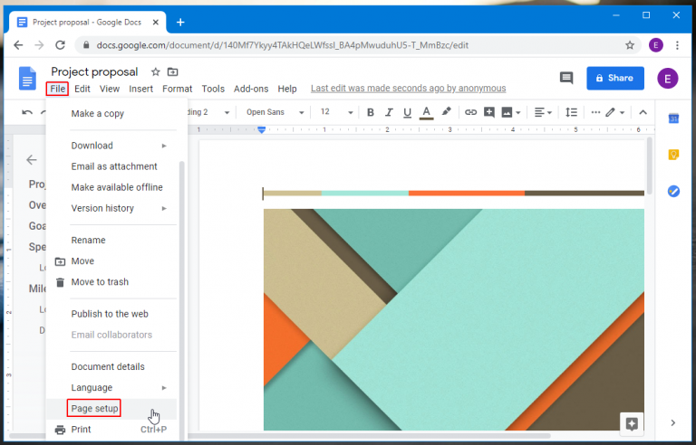Click the browser address bar URL

(x=283, y=45)
